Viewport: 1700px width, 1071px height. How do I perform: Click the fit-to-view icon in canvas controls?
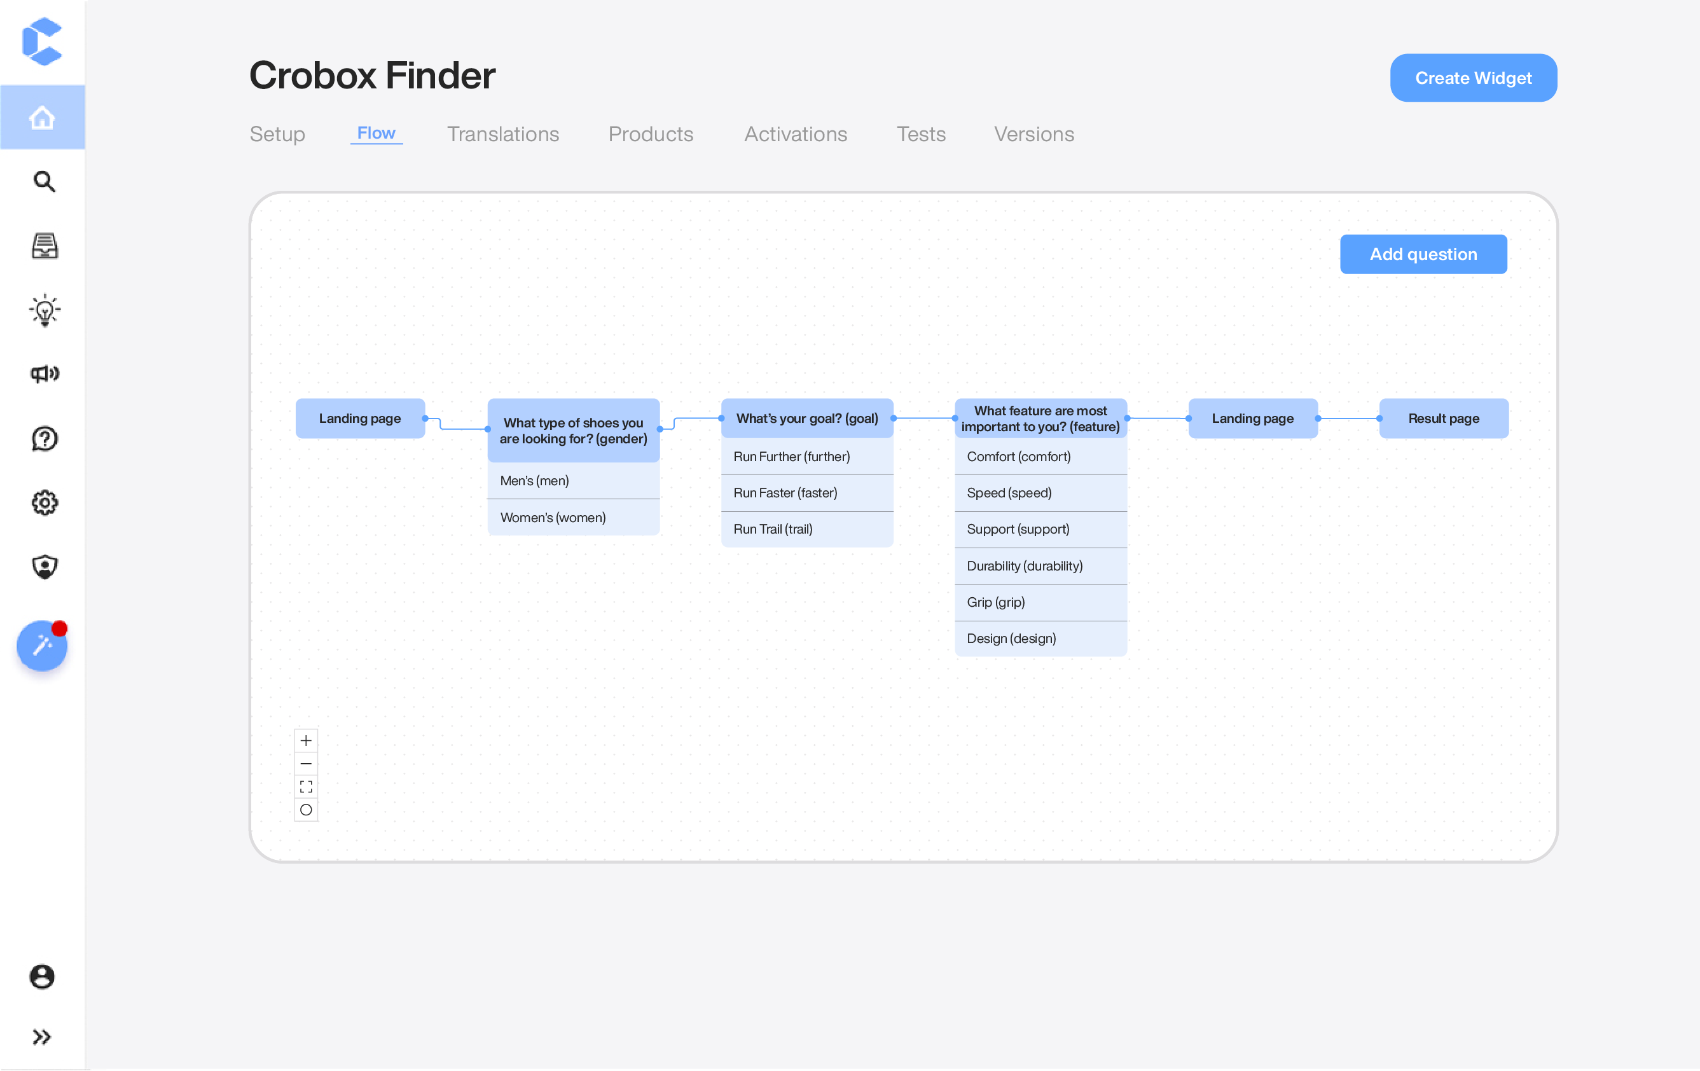coord(306,787)
